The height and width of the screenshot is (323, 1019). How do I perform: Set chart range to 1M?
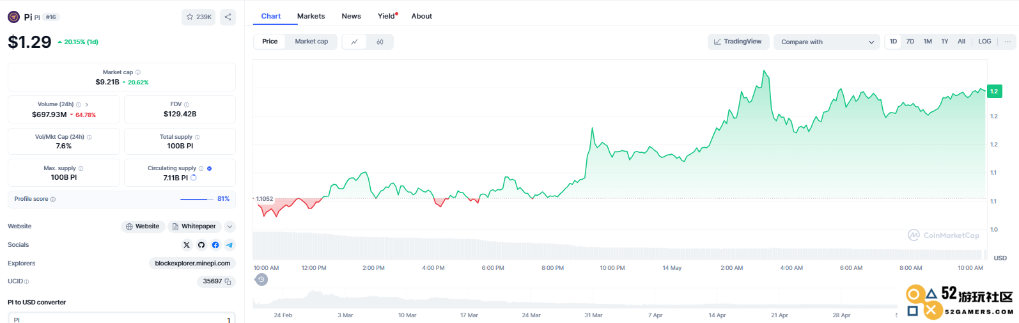tap(928, 42)
